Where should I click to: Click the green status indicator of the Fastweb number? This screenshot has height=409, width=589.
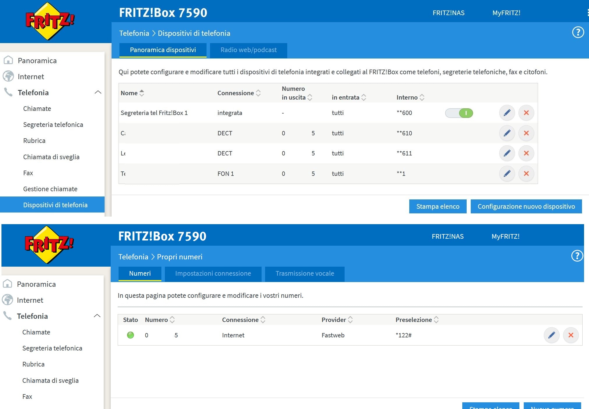131,335
